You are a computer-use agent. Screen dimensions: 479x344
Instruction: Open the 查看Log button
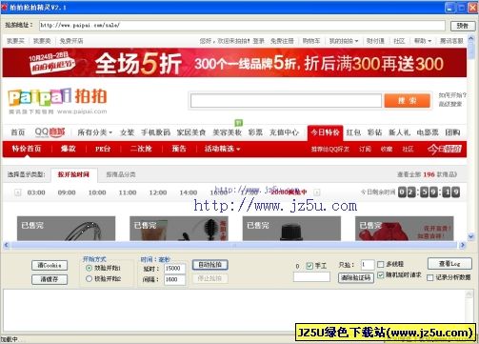click(x=449, y=264)
